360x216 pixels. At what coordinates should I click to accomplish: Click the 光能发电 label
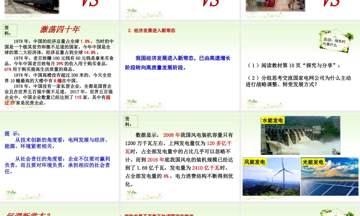[313, 162]
